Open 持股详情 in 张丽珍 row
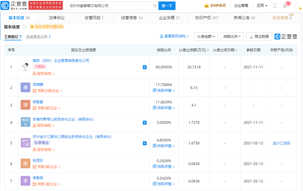303x191 pixels. (x=164, y=167)
